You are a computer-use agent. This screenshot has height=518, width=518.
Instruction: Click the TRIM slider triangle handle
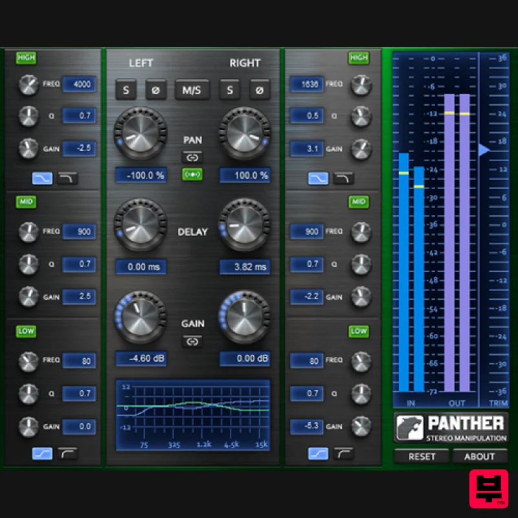(x=483, y=150)
